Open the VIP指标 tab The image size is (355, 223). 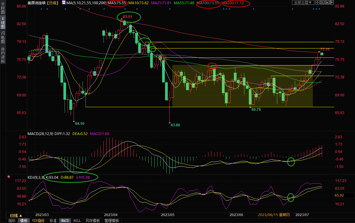38,221
